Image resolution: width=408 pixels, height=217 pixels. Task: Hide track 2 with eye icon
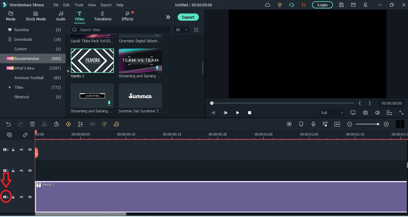pyautogui.click(x=30, y=171)
